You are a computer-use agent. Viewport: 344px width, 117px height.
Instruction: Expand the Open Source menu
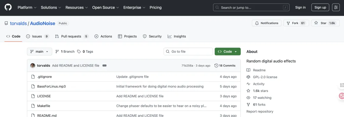tap(105, 7)
